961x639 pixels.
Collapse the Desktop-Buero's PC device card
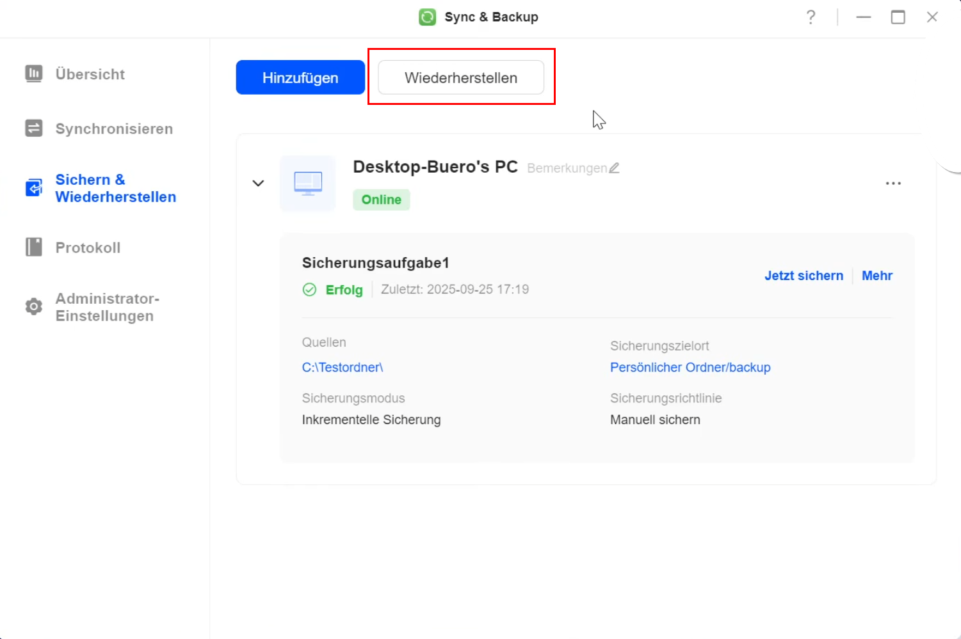click(x=258, y=183)
